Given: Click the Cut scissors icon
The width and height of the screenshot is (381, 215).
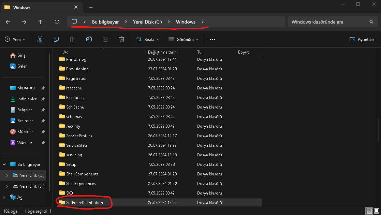Looking at the screenshot, I should point(40,39).
